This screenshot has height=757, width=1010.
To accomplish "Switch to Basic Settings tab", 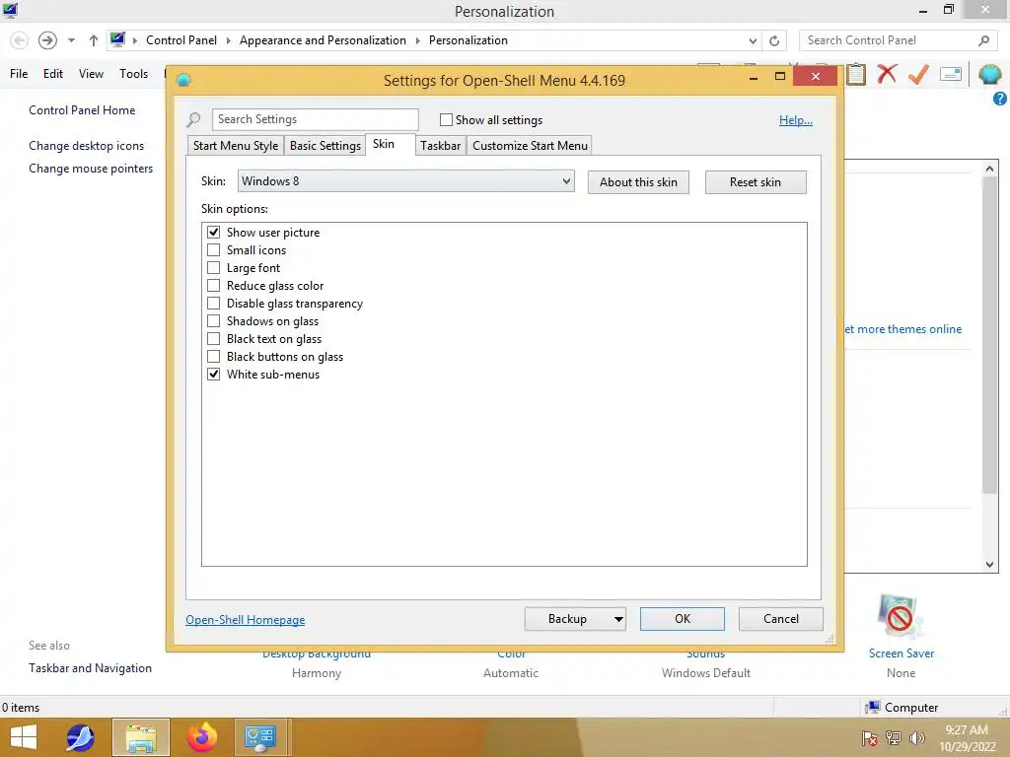I will tap(325, 146).
